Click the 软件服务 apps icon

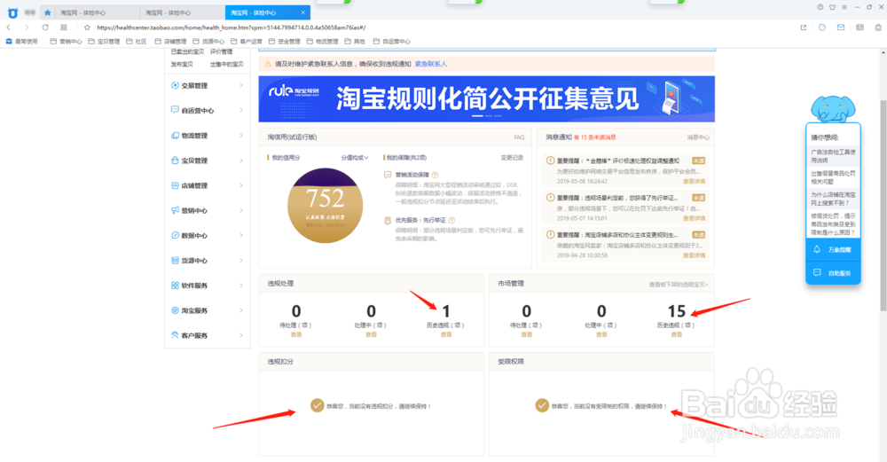click(175, 286)
